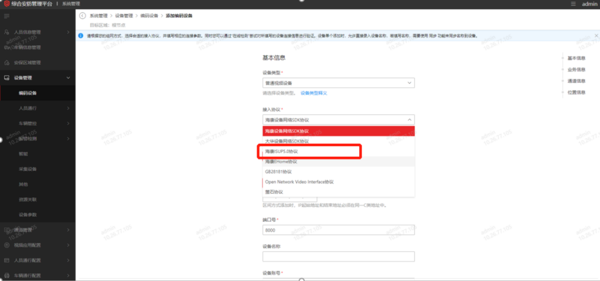Jump to 业务信息 anchor on right
This screenshot has width=600, height=281.
[x=577, y=70]
